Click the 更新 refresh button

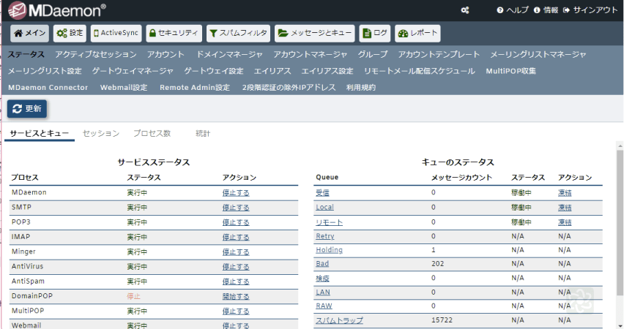pyautogui.click(x=27, y=108)
